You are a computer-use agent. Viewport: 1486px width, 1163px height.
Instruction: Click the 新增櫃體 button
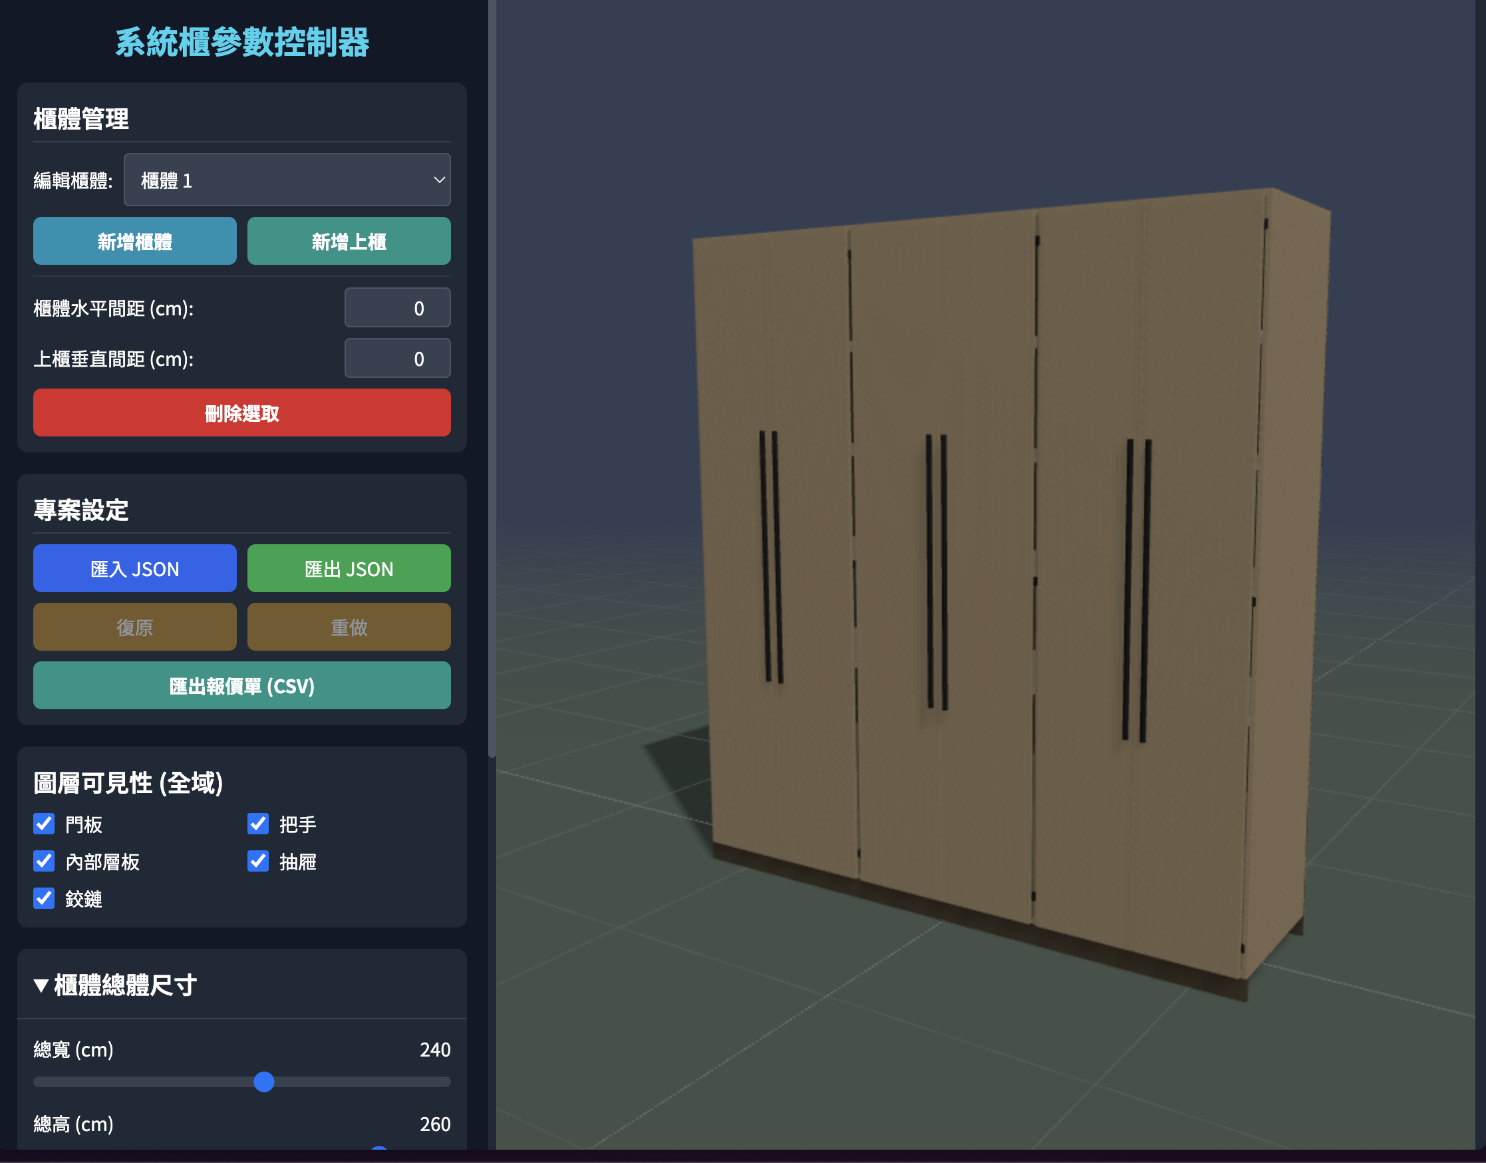[135, 241]
